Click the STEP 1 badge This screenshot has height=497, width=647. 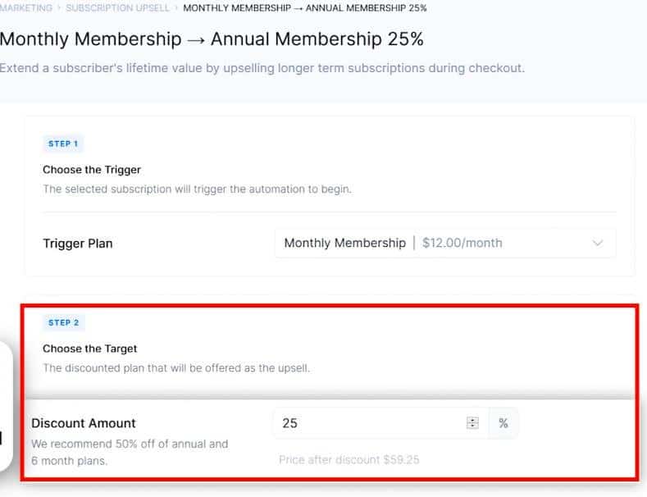tap(63, 144)
